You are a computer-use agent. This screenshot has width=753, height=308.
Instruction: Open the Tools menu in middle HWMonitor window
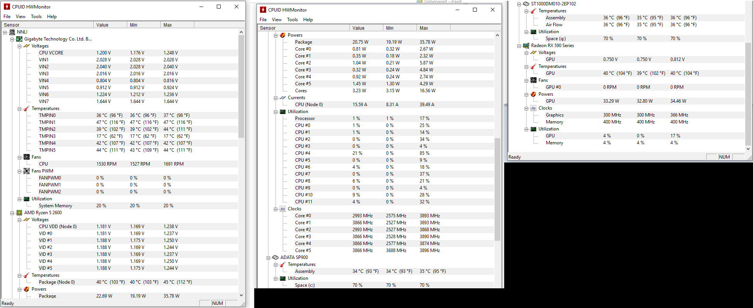(292, 20)
